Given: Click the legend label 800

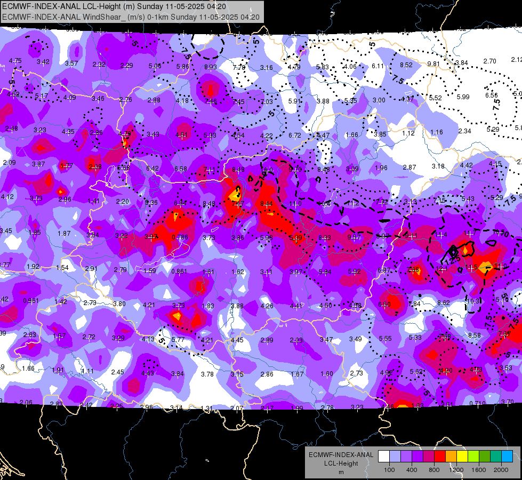Looking at the screenshot, I should [x=434, y=470].
